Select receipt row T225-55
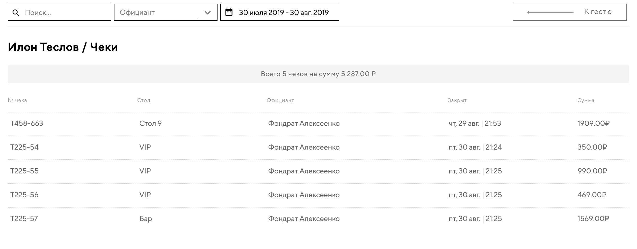The width and height of the screenshot is (637, 249). 25,171
